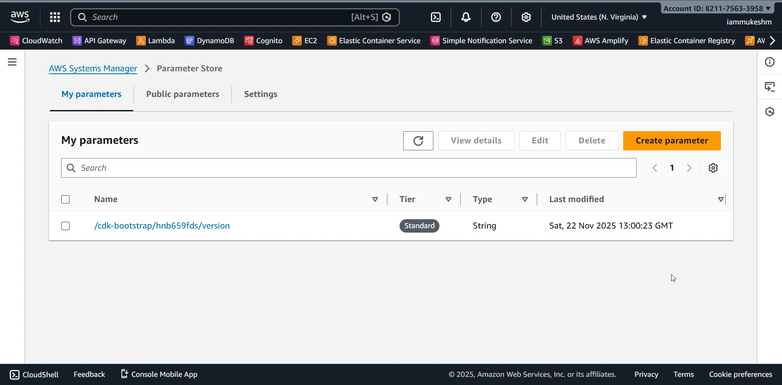This screenshot has height=385, width=782.
Task: Select the /cdk-bootstrap/hnb659fds/version row checkbox
Action: [x=65, y=226]
